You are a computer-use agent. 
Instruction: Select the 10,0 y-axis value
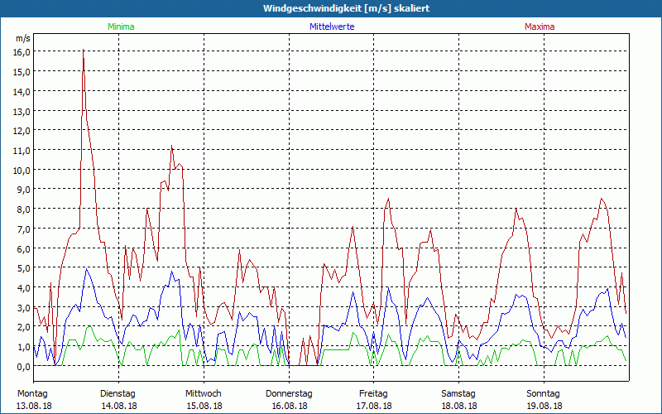point(22,169)
